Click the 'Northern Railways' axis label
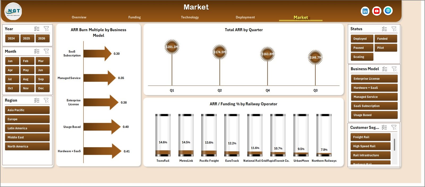This screenshot has height=187, width=425. (x=324, y=161)
